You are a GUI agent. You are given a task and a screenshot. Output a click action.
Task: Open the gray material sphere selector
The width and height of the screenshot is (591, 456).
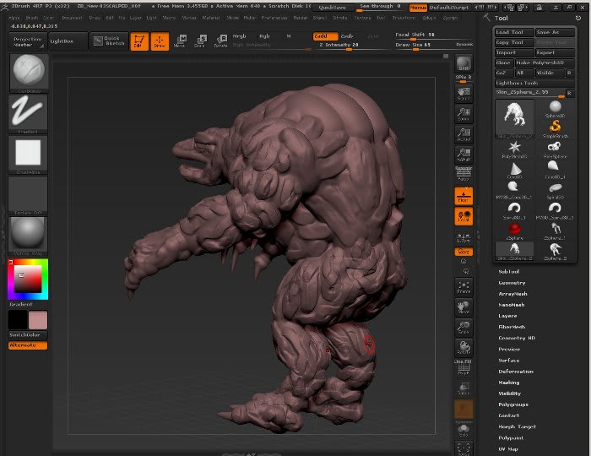pyautogui.click(x=28, y=236)
